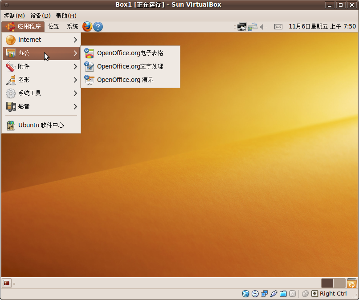Open the 附件 accessories submenu
This screenshot has height=300, width=359.
point(41,67)
